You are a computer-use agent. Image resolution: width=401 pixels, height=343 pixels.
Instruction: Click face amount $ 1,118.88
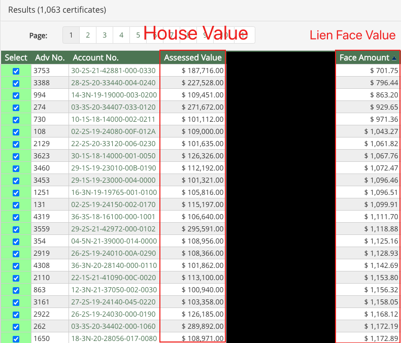point(381,229)
